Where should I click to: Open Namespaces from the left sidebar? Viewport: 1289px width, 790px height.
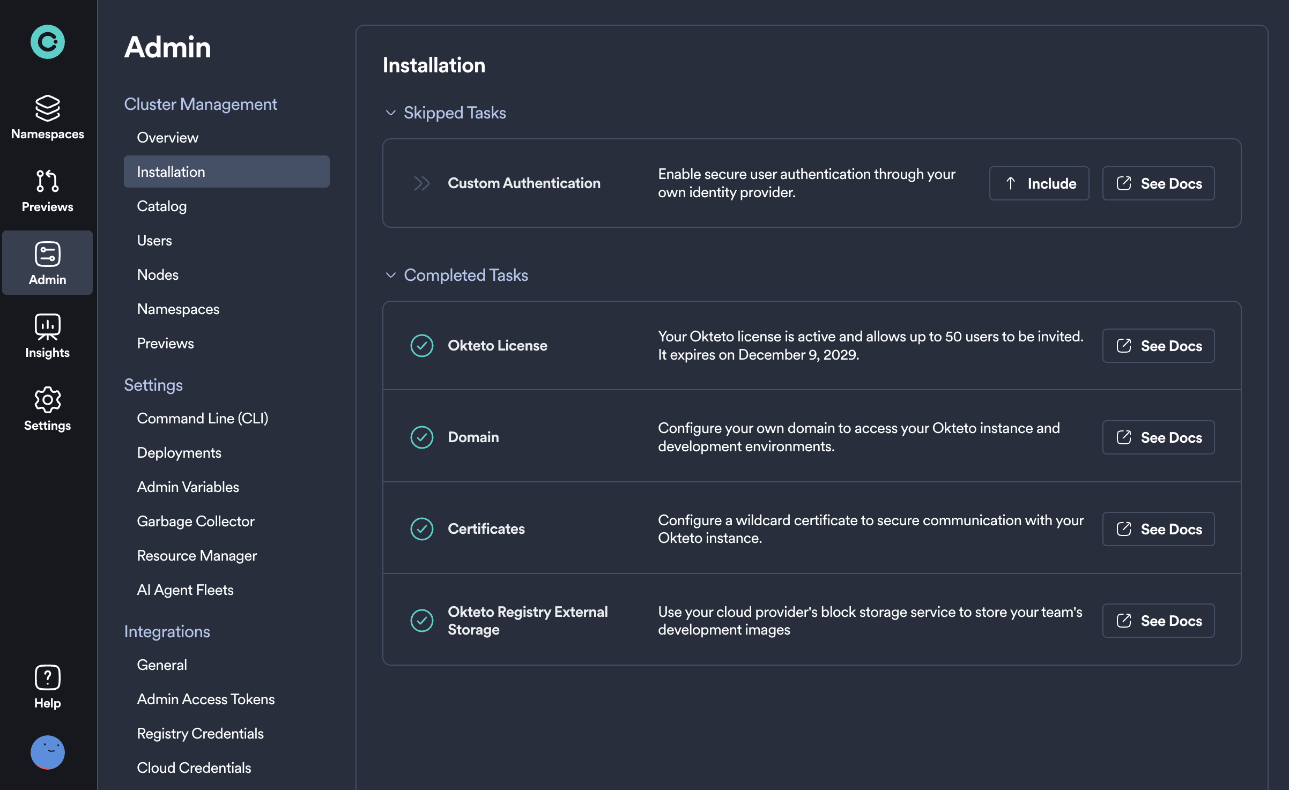pyautogui.click(x=47, y=117)
